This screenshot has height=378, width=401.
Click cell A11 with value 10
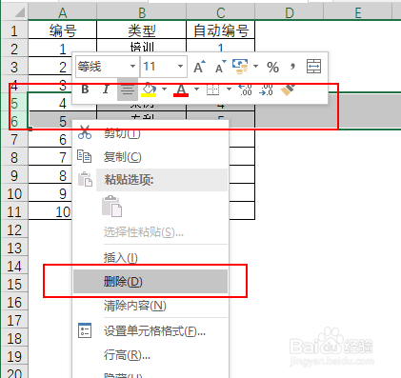coord(50,211)
